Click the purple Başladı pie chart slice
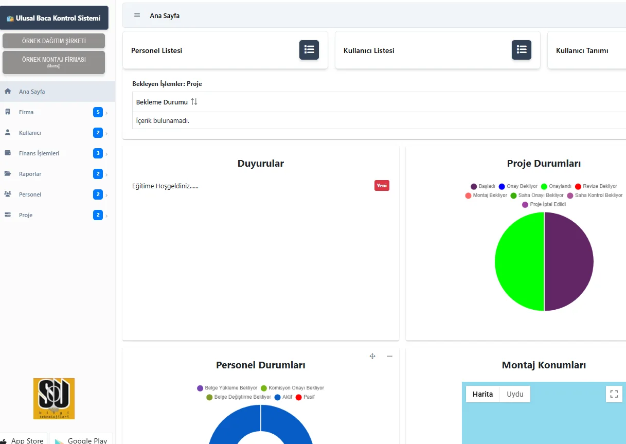626x444 pixels. tap(569, 261)
